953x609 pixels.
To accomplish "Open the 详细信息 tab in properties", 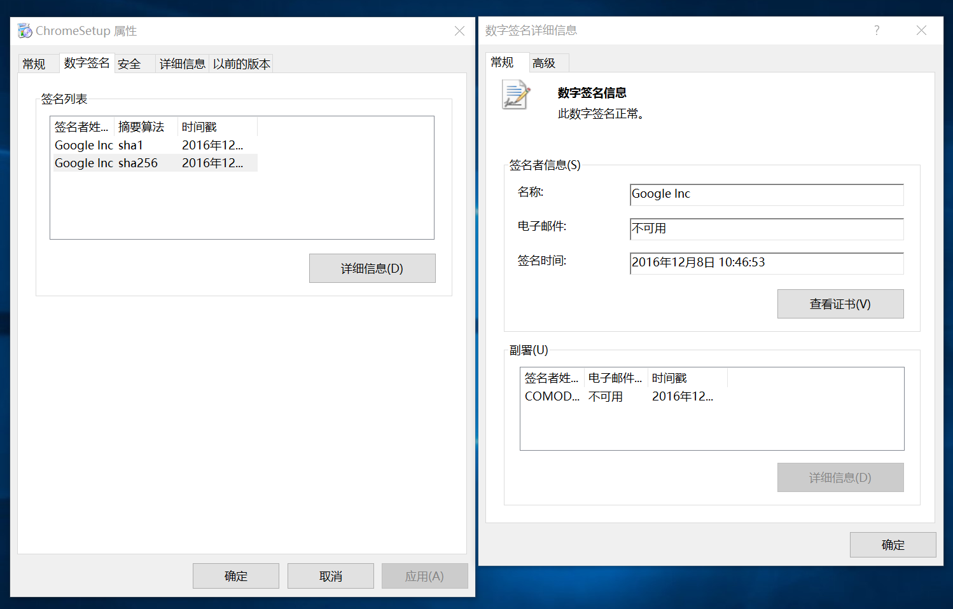I will [x=183, y=64].
